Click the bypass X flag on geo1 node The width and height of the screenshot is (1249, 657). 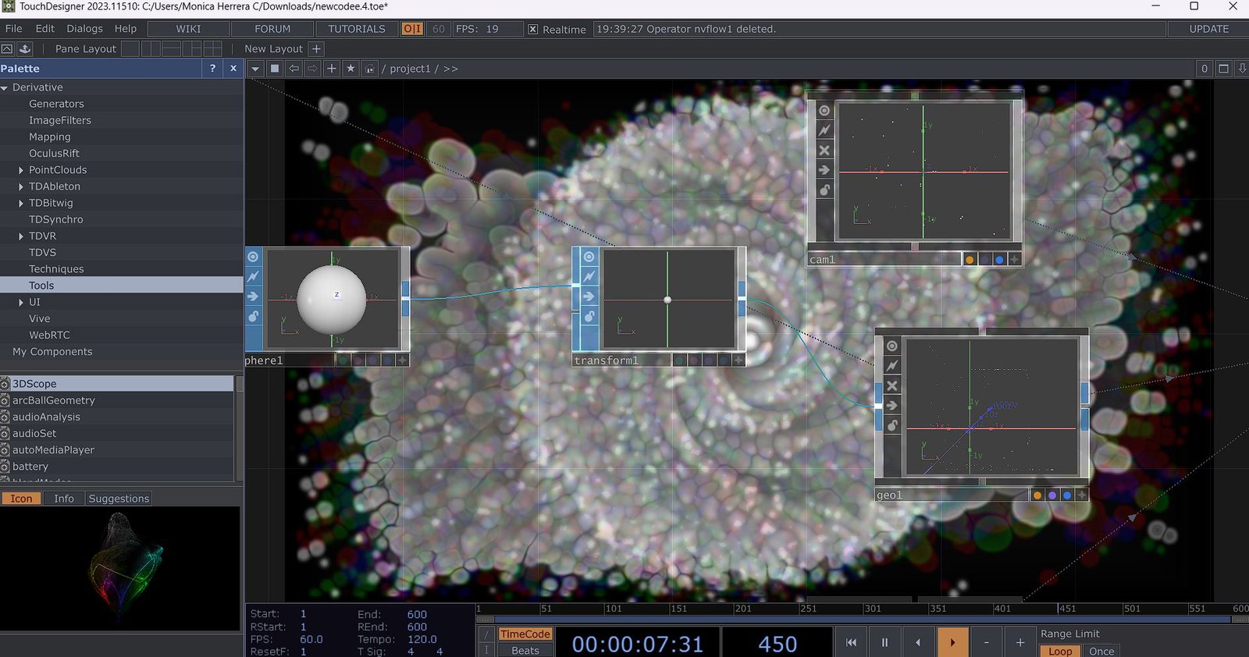click(892, 385)
